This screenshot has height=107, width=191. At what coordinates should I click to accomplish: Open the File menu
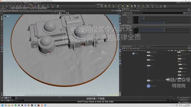point(2,3)
